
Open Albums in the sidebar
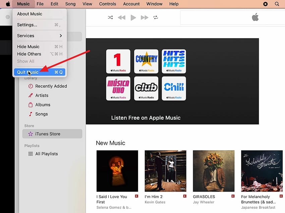[x=52, y=105]
